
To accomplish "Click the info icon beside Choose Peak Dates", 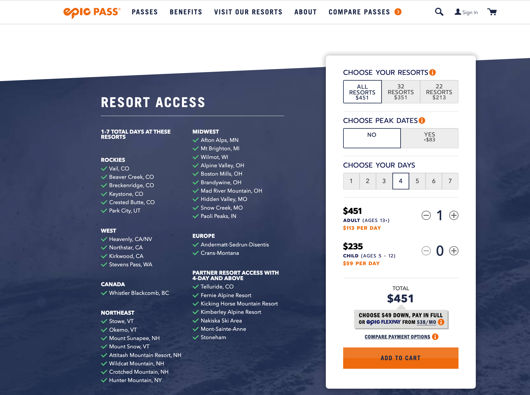I will (422, 121).
